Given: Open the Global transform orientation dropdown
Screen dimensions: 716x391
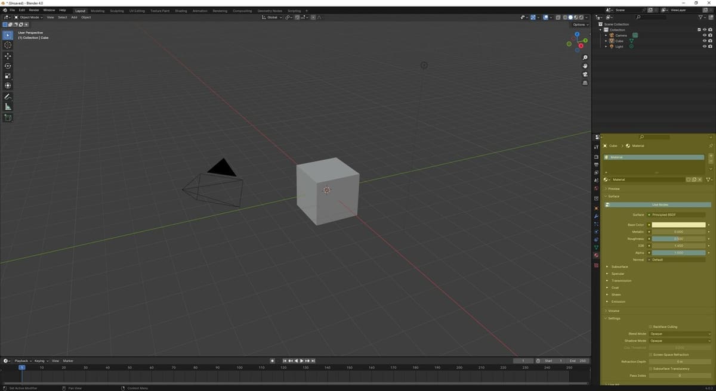Looking at the screenshot, I should (271, 17).
